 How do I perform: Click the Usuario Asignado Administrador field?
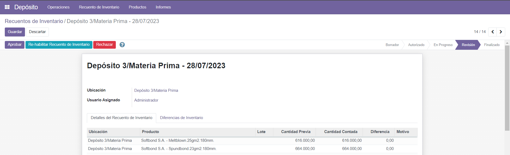click(146, 100)
